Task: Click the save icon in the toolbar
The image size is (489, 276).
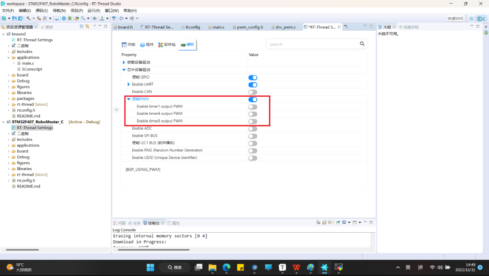Action: point(14,19)
